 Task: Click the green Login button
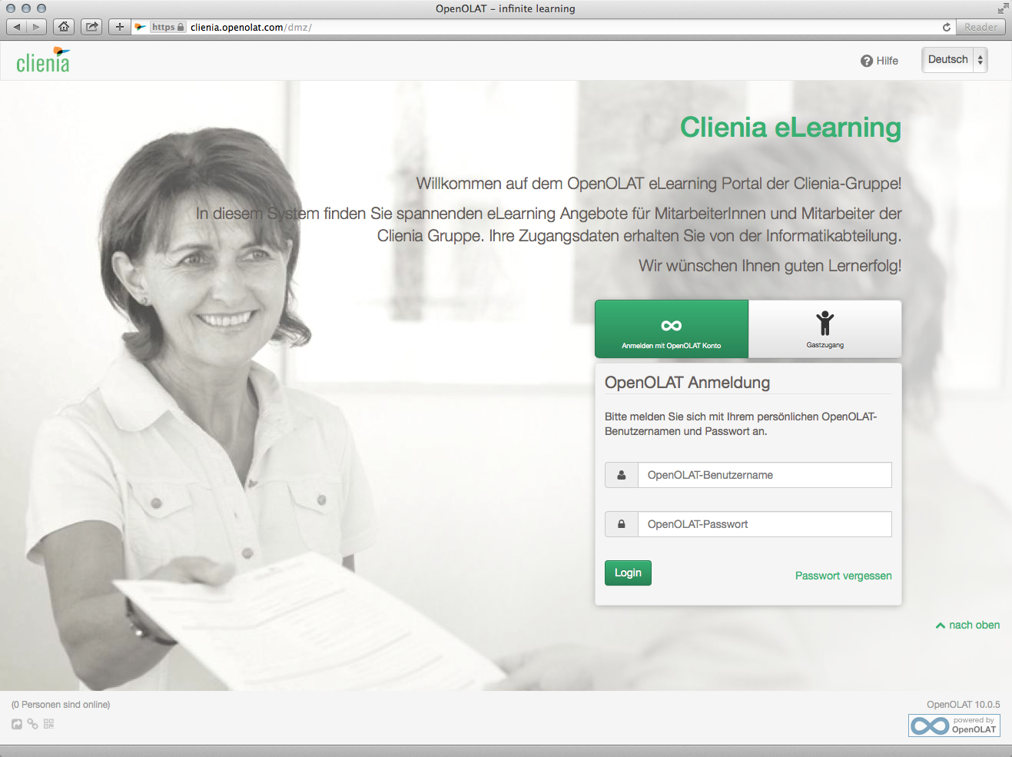tap(628, 573)
